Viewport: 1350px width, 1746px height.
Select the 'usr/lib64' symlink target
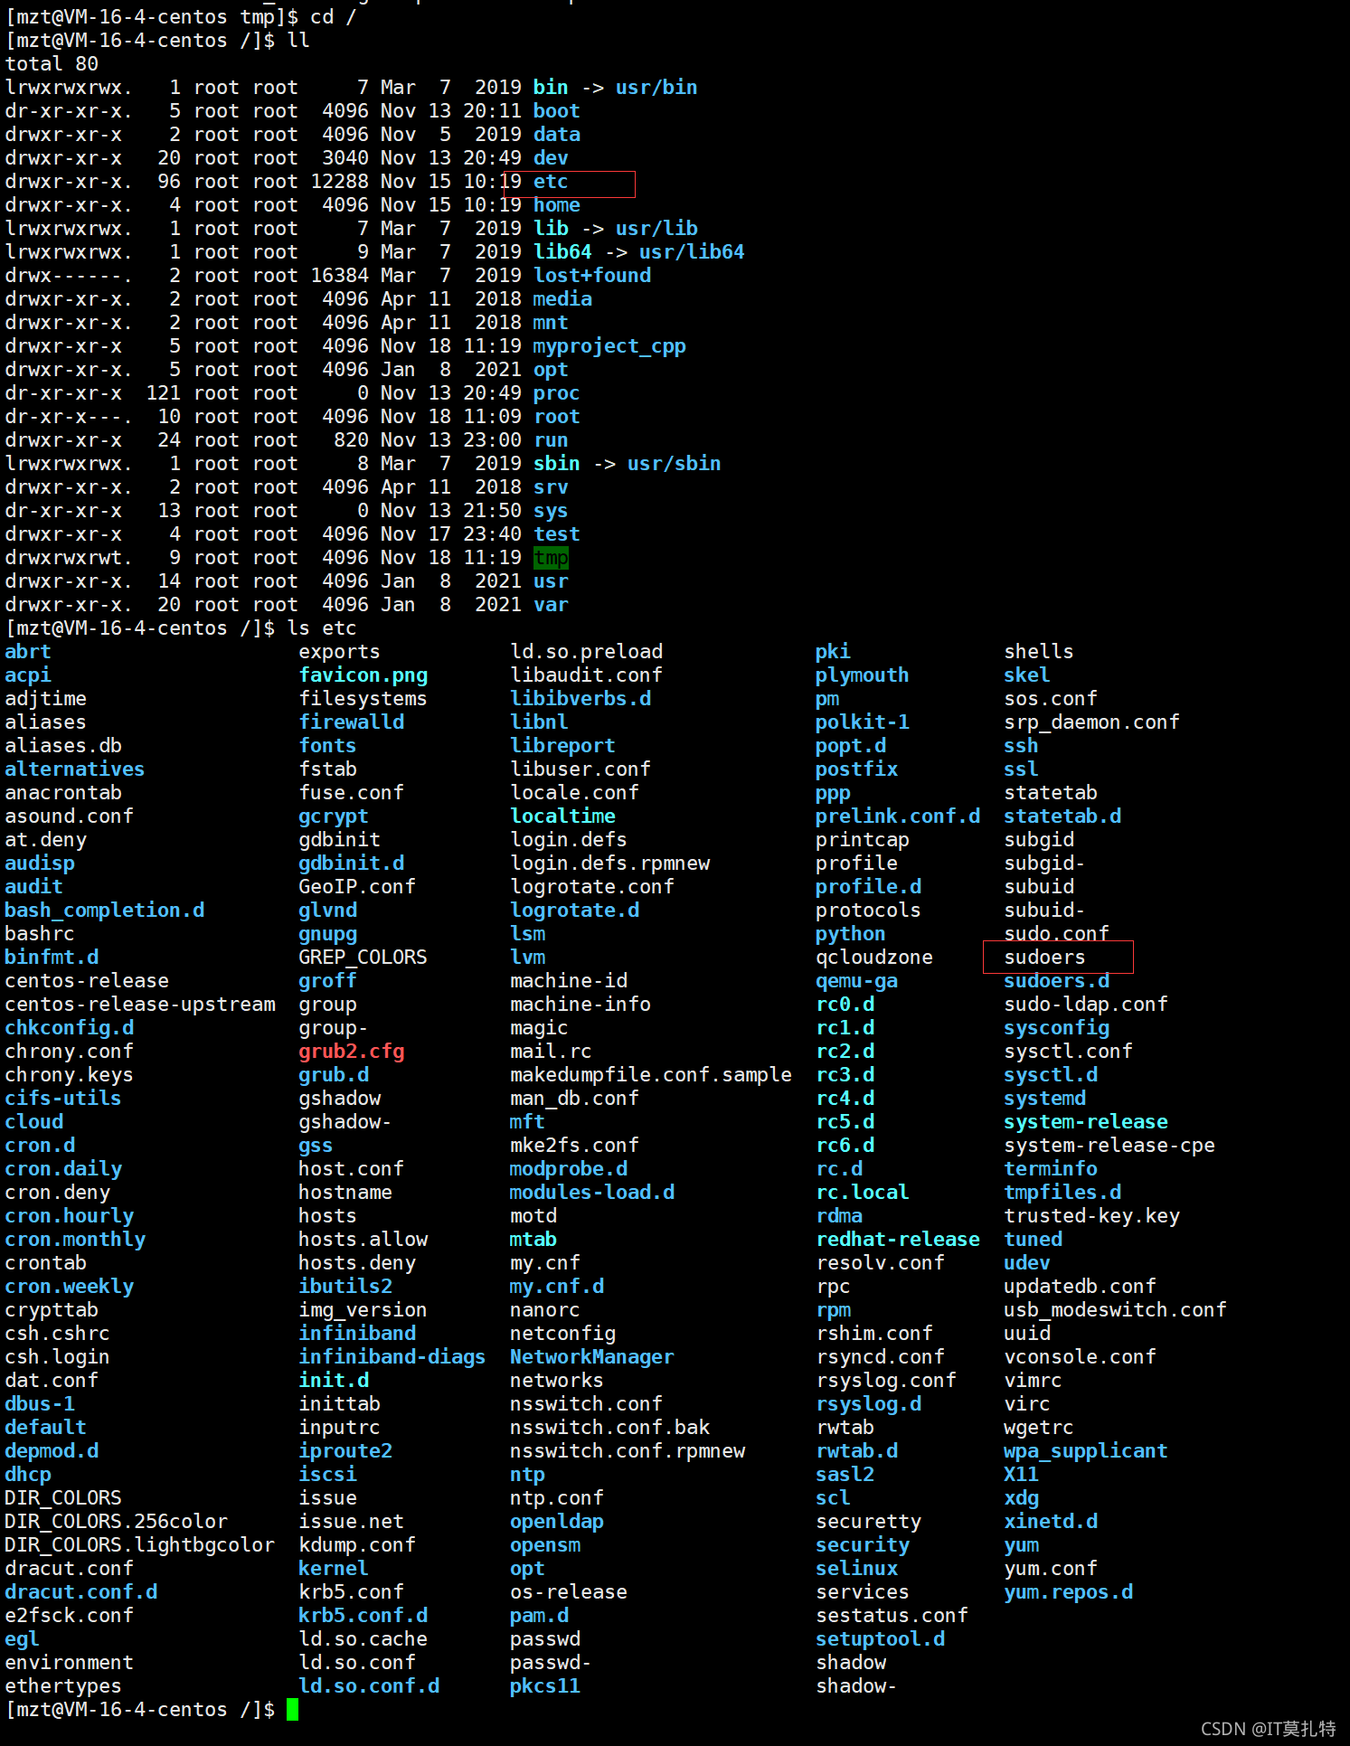pyautogui.click(x=692, y=252)
